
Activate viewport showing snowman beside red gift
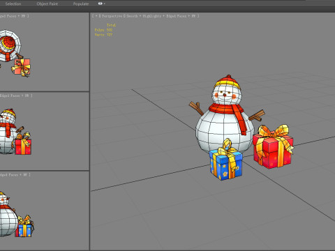tap(44, 131)
